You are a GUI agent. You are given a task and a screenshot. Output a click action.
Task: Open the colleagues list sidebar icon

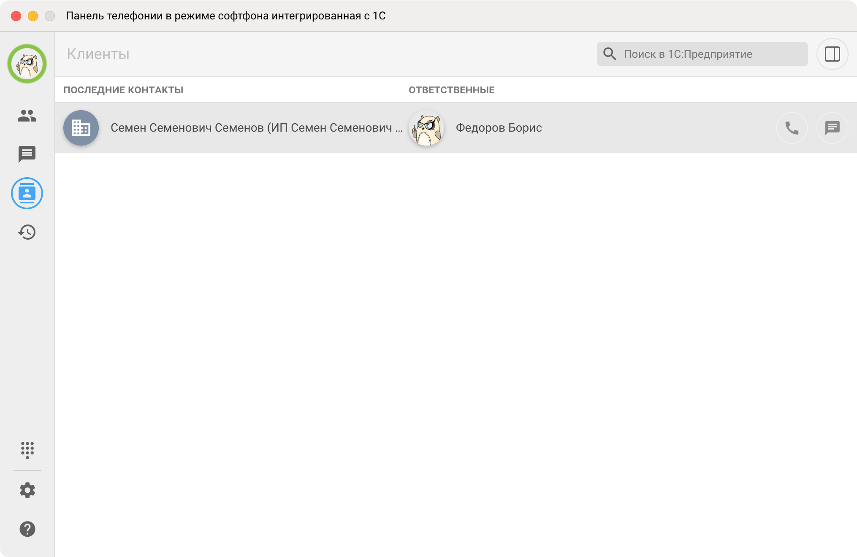coord(27,116)
